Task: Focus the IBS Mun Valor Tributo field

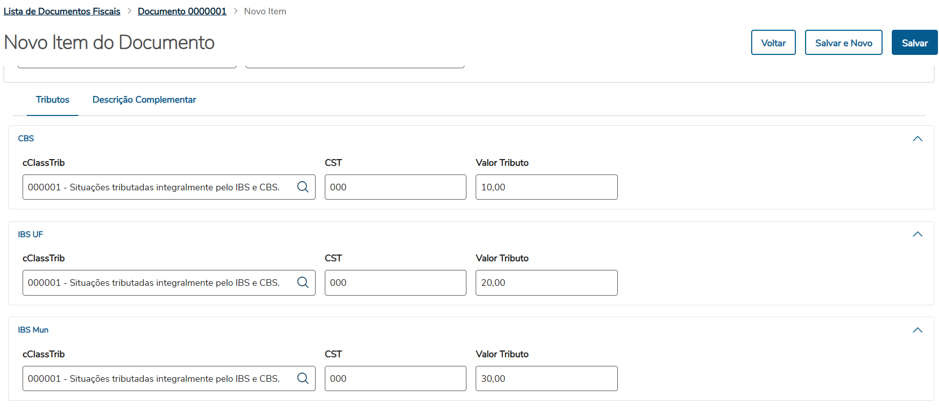Action: coord(546,378)
